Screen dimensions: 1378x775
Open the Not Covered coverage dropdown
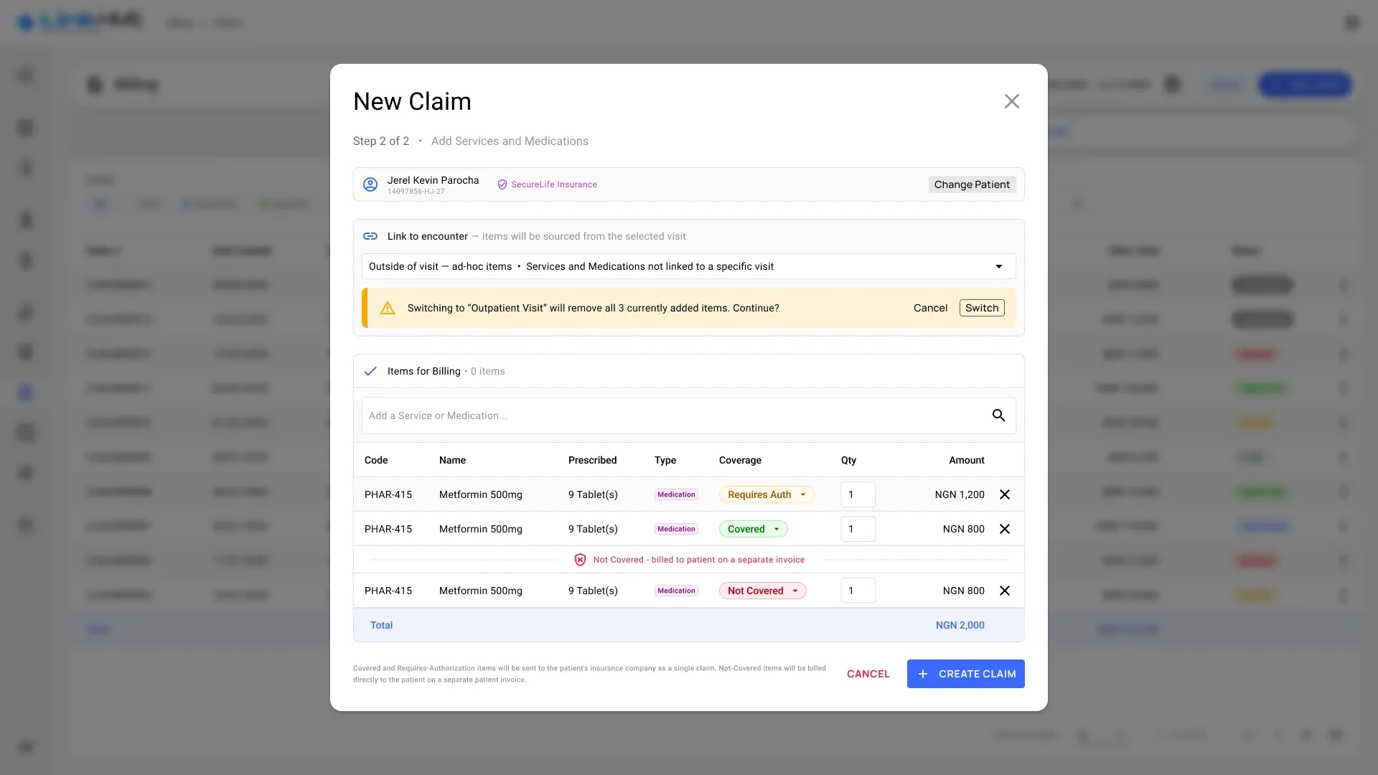pyautogui.click(x=762, y=591)
